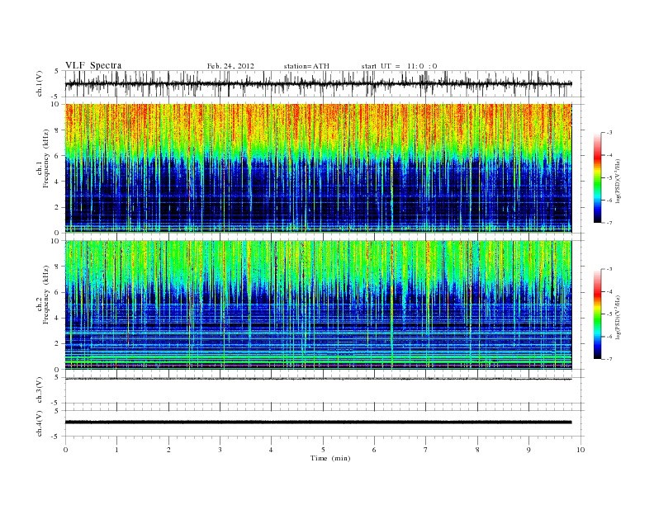The height and width of the screenshot is (505, 654).
Task: Click time axis tick label "4"
Action: coord(271,450)
